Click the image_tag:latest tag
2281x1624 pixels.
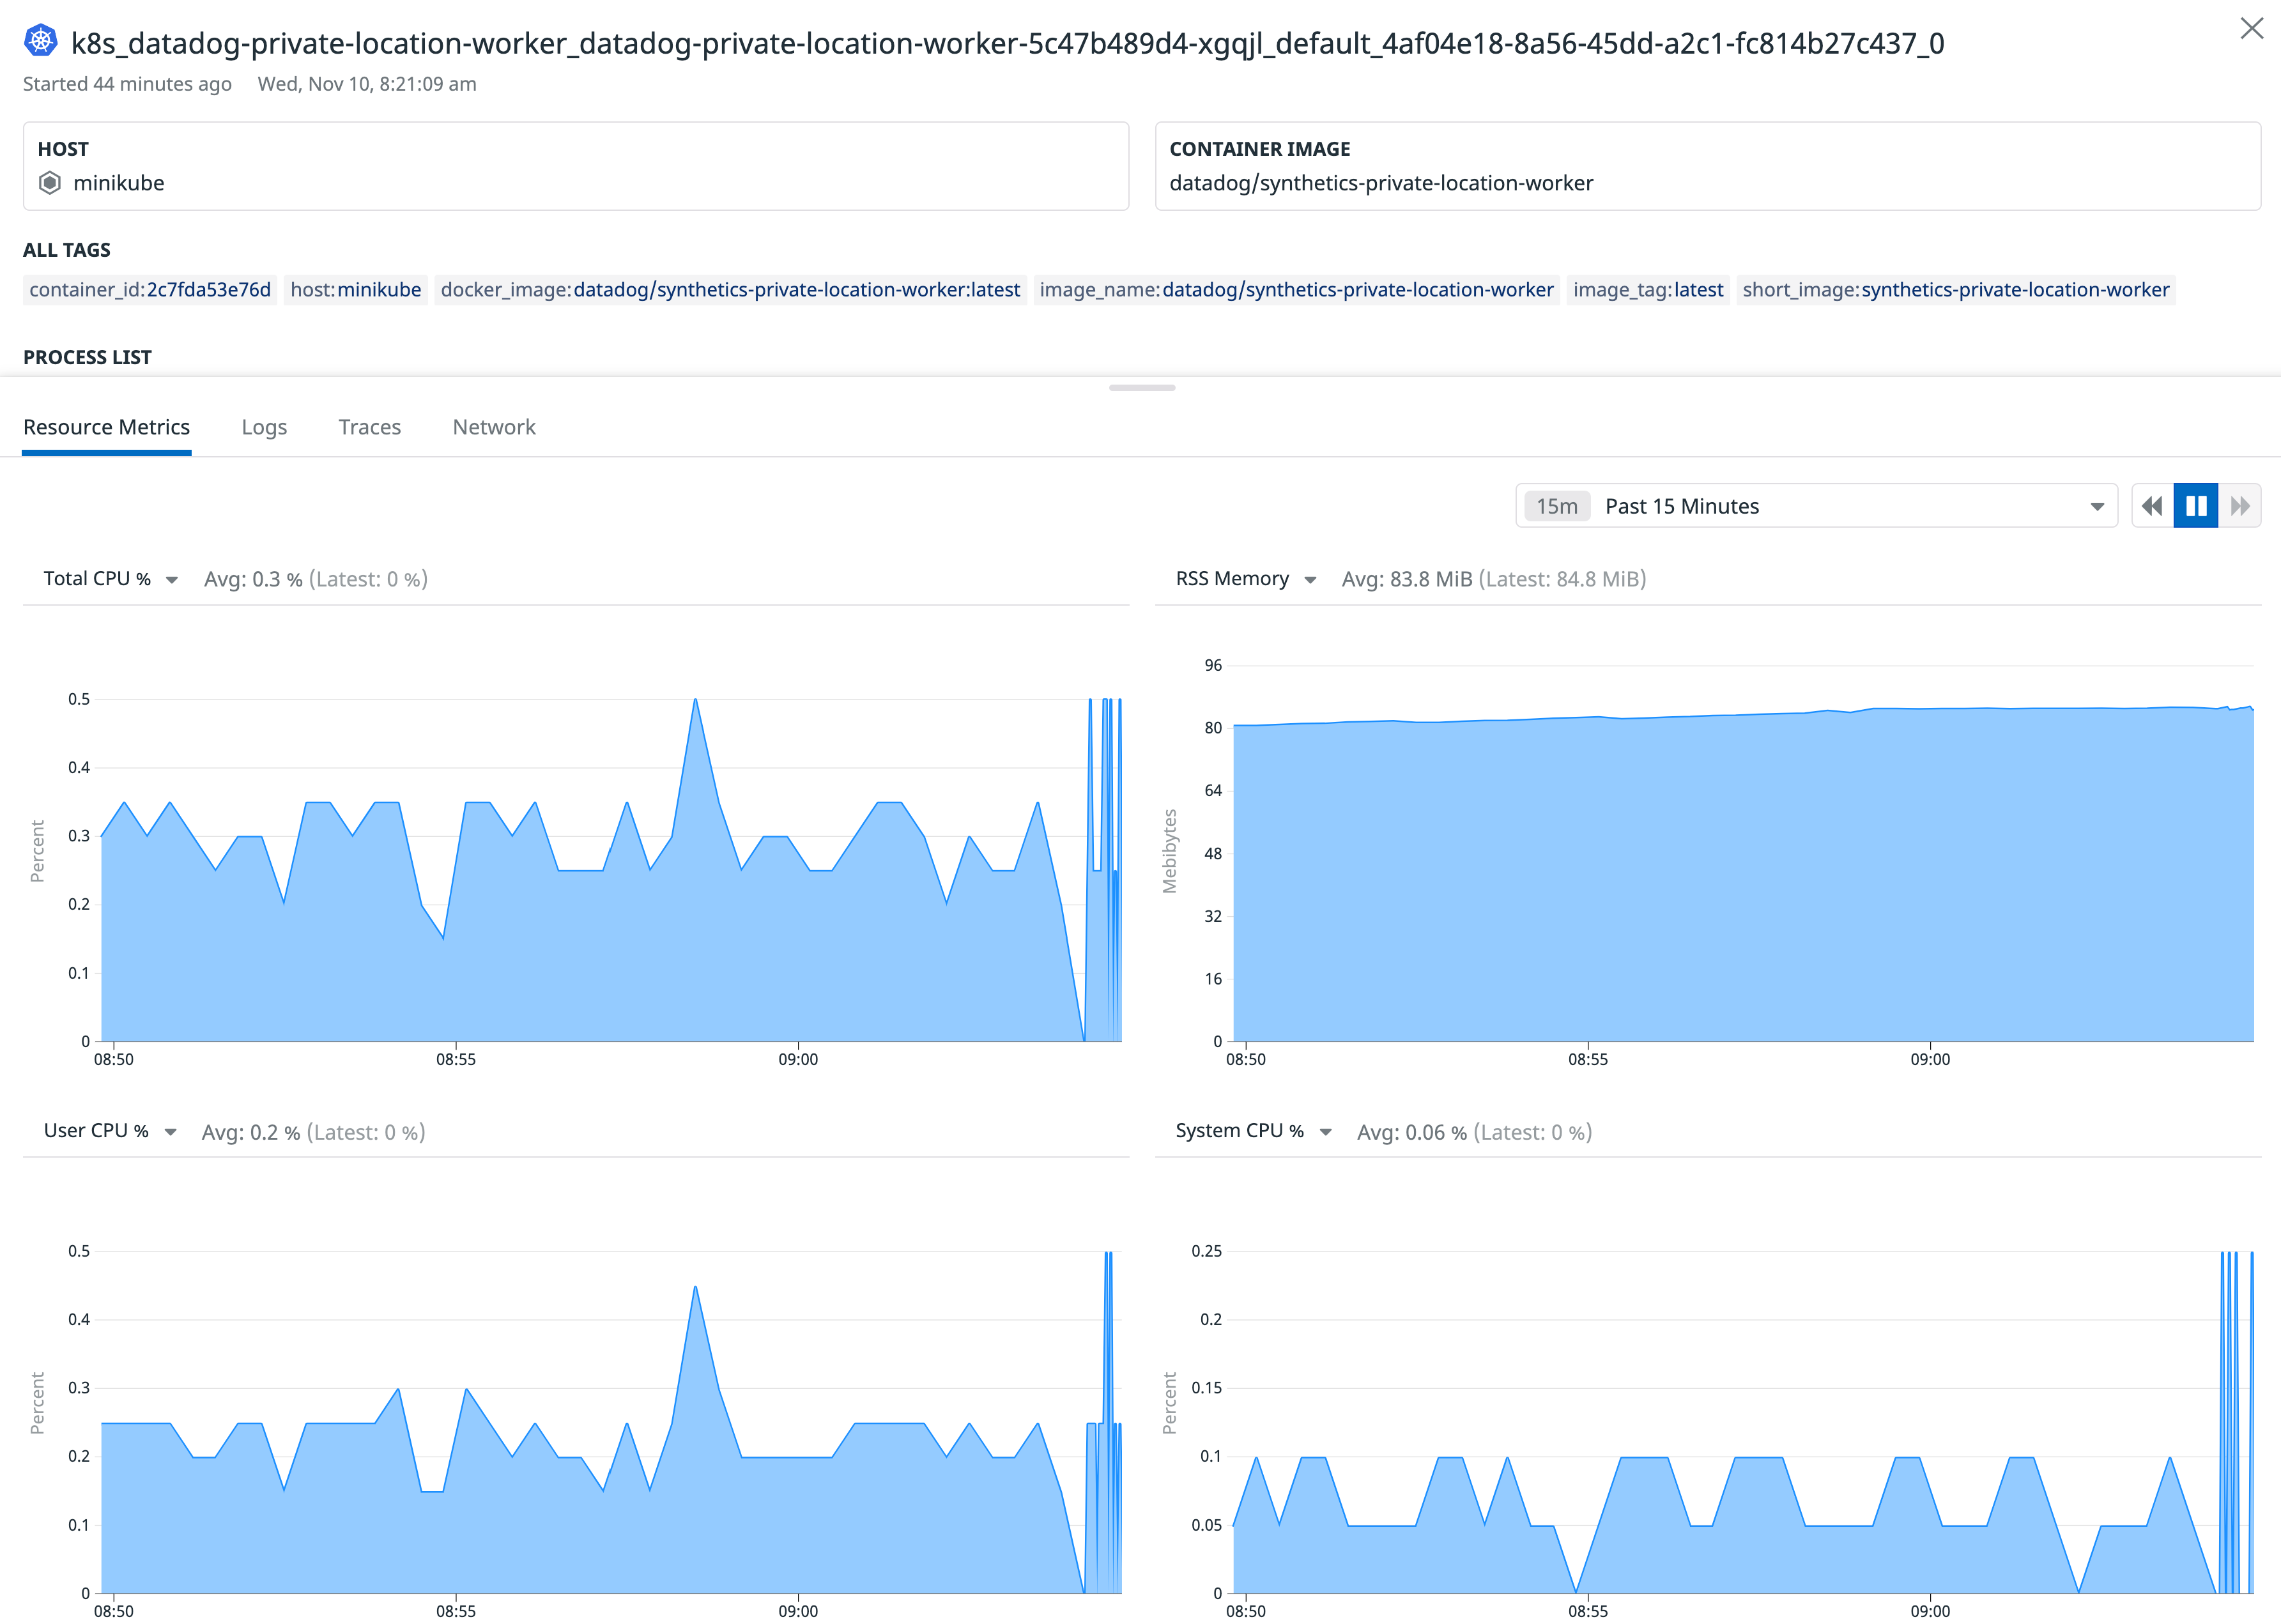(x=1648, y=290)
